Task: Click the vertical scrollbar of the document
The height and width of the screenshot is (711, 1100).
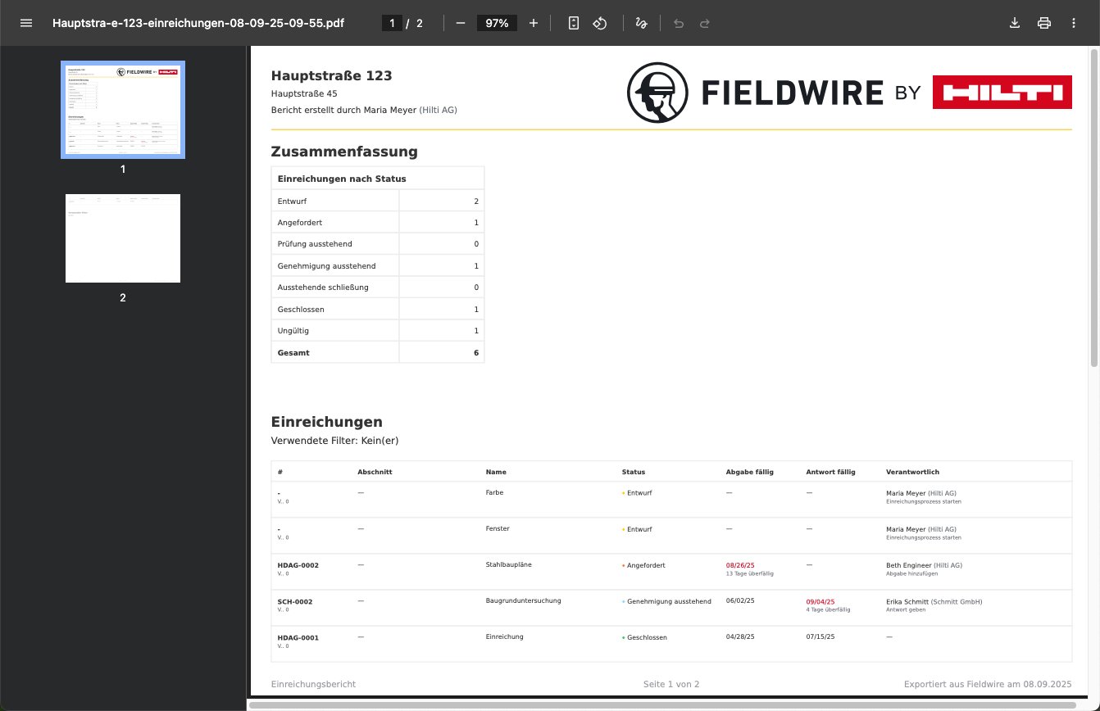Action: (1094, 205)
